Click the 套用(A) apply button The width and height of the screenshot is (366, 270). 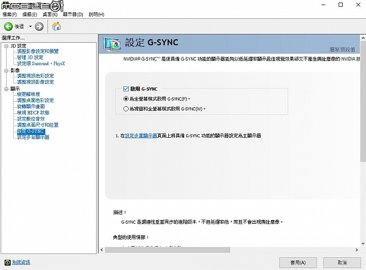point(298,263)
